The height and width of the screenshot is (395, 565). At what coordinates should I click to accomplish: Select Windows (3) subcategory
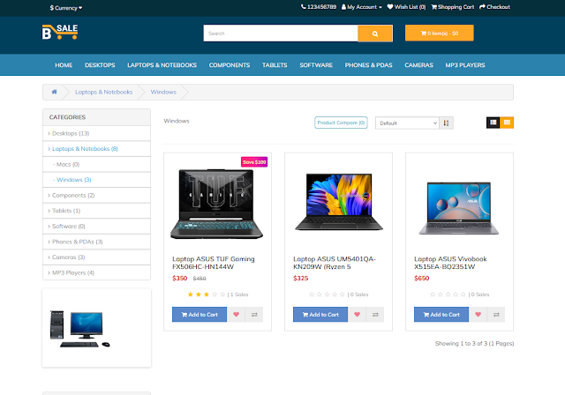(x=96, y=180)
